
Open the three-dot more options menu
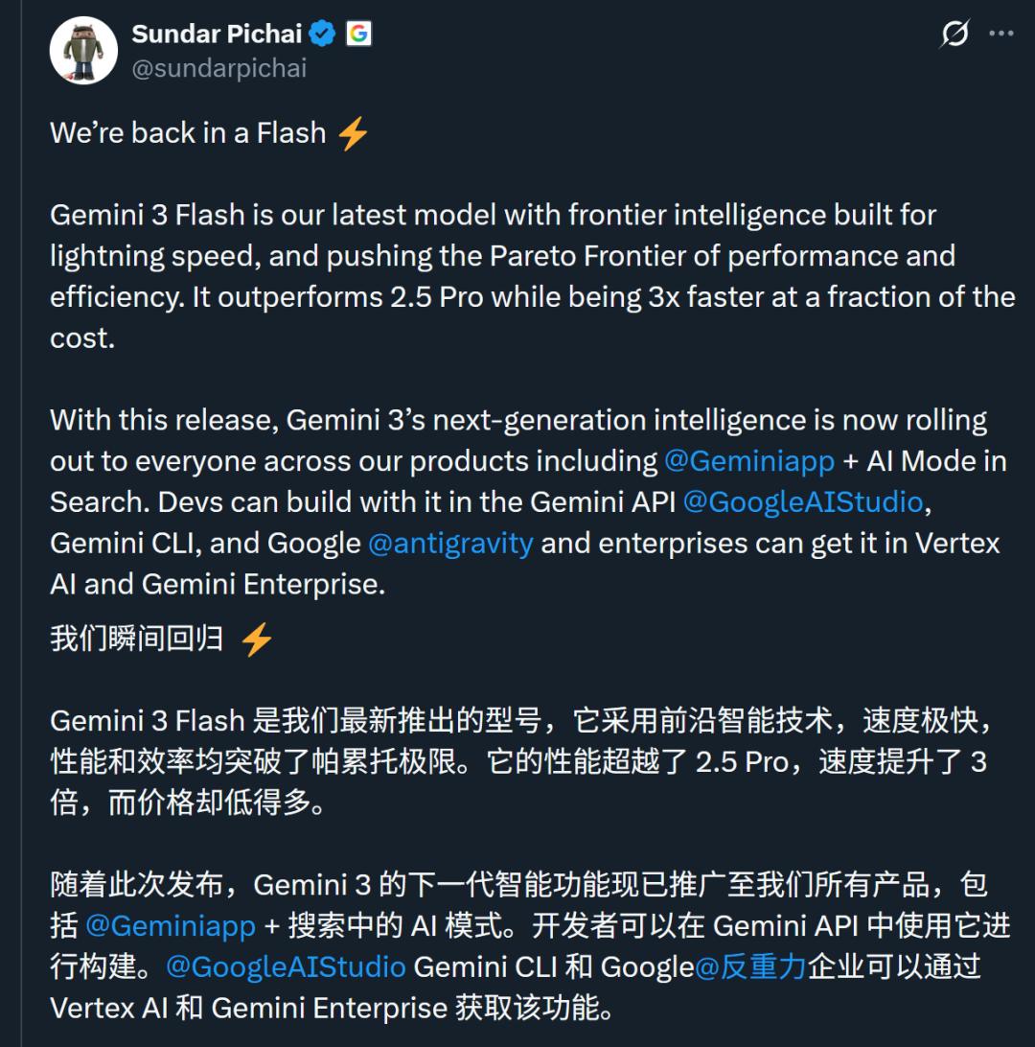tap(1001, 34)
